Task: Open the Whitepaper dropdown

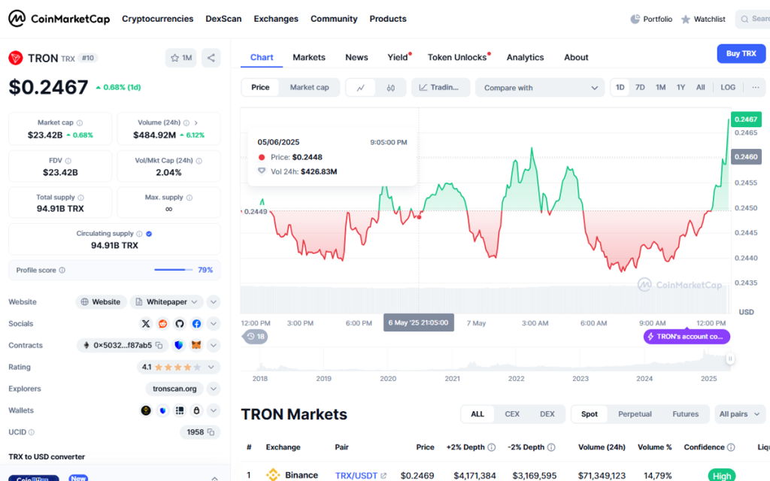Action: click(167, 302)
